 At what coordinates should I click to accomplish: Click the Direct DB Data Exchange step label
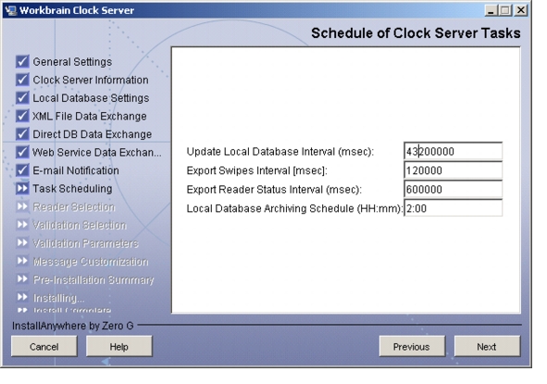pyautogui.click(x=93, y=134)
